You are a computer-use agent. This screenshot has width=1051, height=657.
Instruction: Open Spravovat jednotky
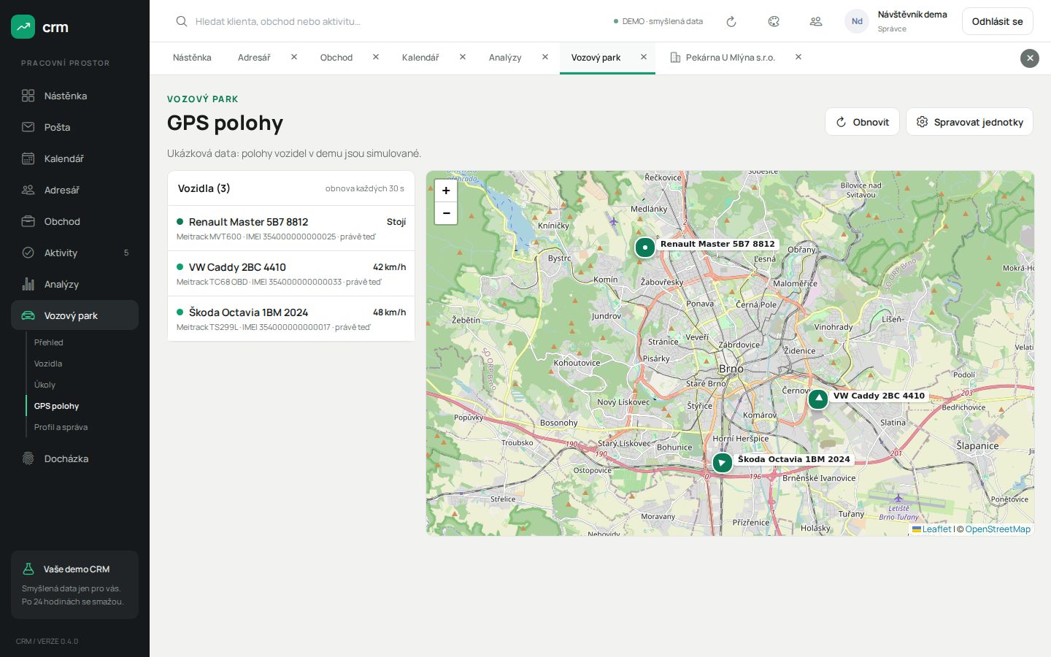(970, 122)
